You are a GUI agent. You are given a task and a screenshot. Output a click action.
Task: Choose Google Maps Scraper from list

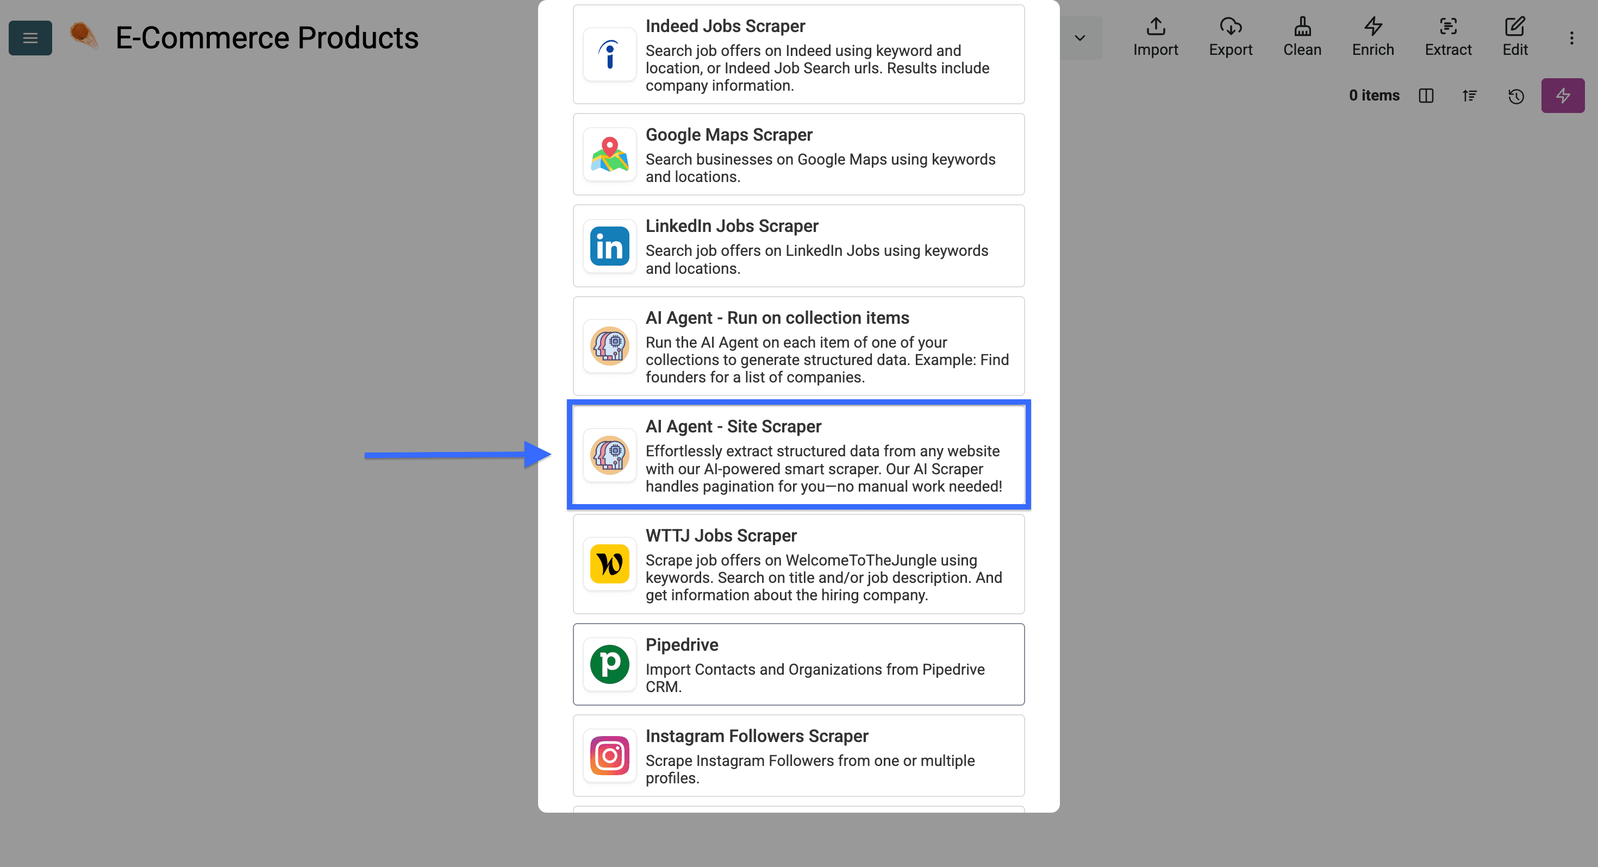click(x=798, y=154)
